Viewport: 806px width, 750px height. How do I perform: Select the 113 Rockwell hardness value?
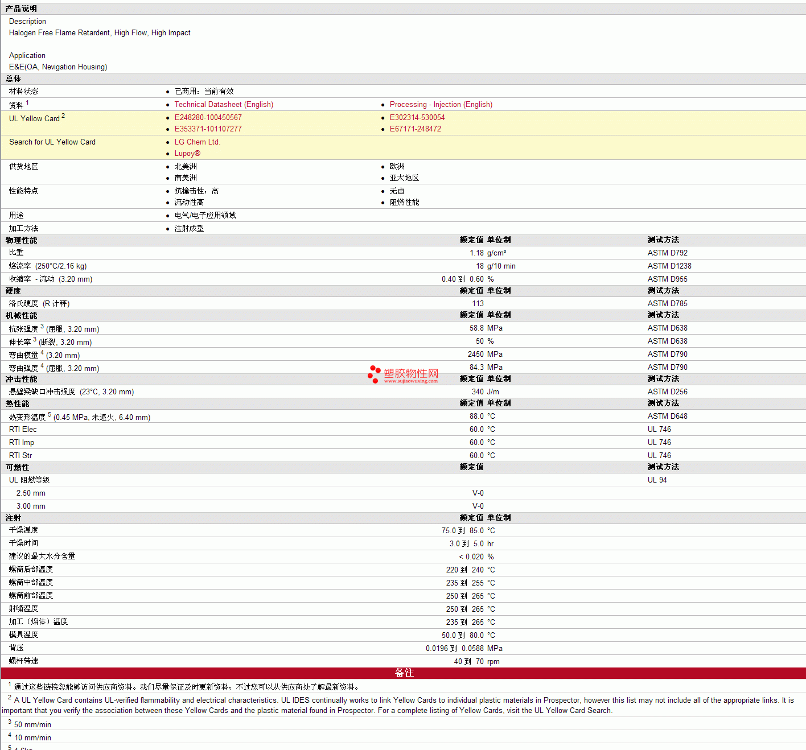tap(478, 304)
